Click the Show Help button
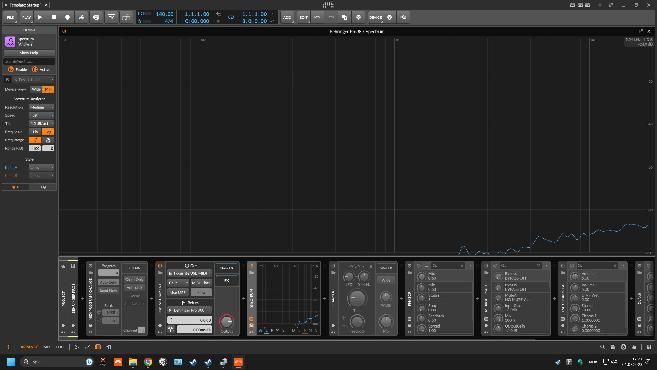This screenshot has height=370, width=657. pyautogui.click(x=29, y=53)
